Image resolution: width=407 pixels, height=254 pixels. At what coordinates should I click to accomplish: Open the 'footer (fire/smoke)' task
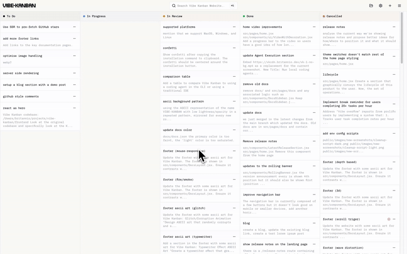[x=200, y=188]
